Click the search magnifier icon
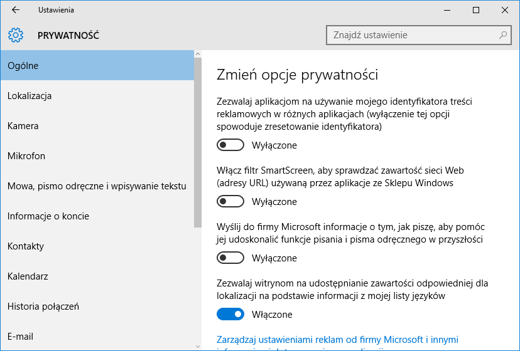 503,34
